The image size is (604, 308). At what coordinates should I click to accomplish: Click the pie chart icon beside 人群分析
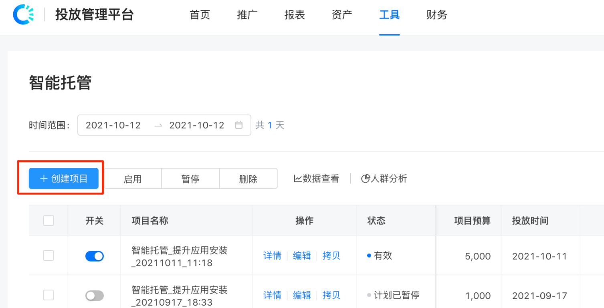[x=366, y=179]
